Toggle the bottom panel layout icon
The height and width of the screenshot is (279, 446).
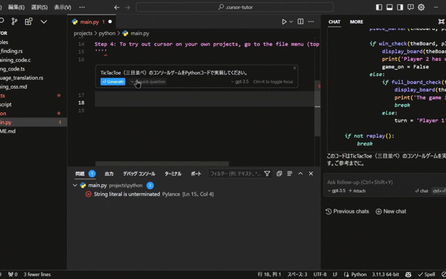point(390,8)
